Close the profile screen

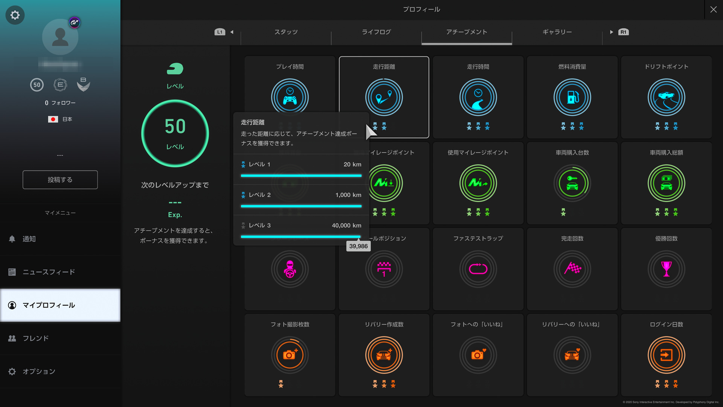[714, 9]
